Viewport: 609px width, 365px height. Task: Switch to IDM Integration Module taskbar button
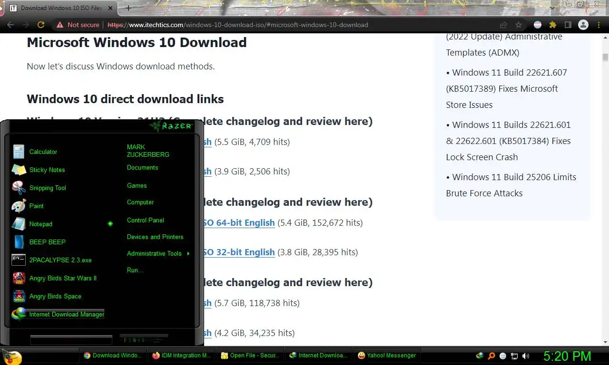click(182, 355)
